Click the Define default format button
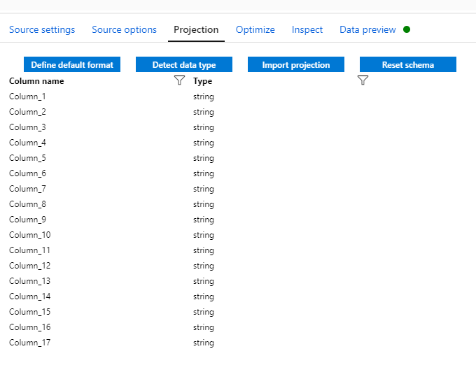Viewport: 476px width, 379px height. [x=72, y=64]
